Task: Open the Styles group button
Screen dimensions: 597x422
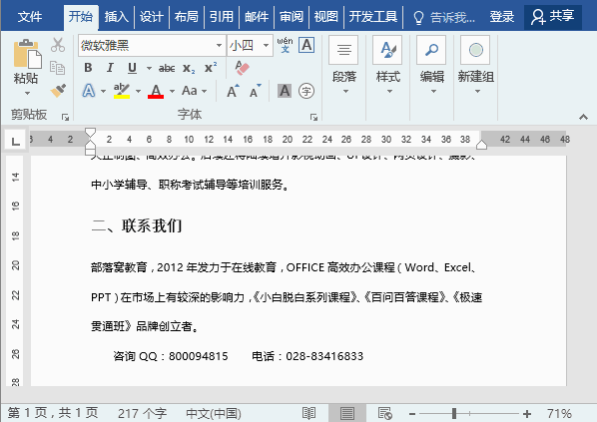Action: [x=388, y=65]
